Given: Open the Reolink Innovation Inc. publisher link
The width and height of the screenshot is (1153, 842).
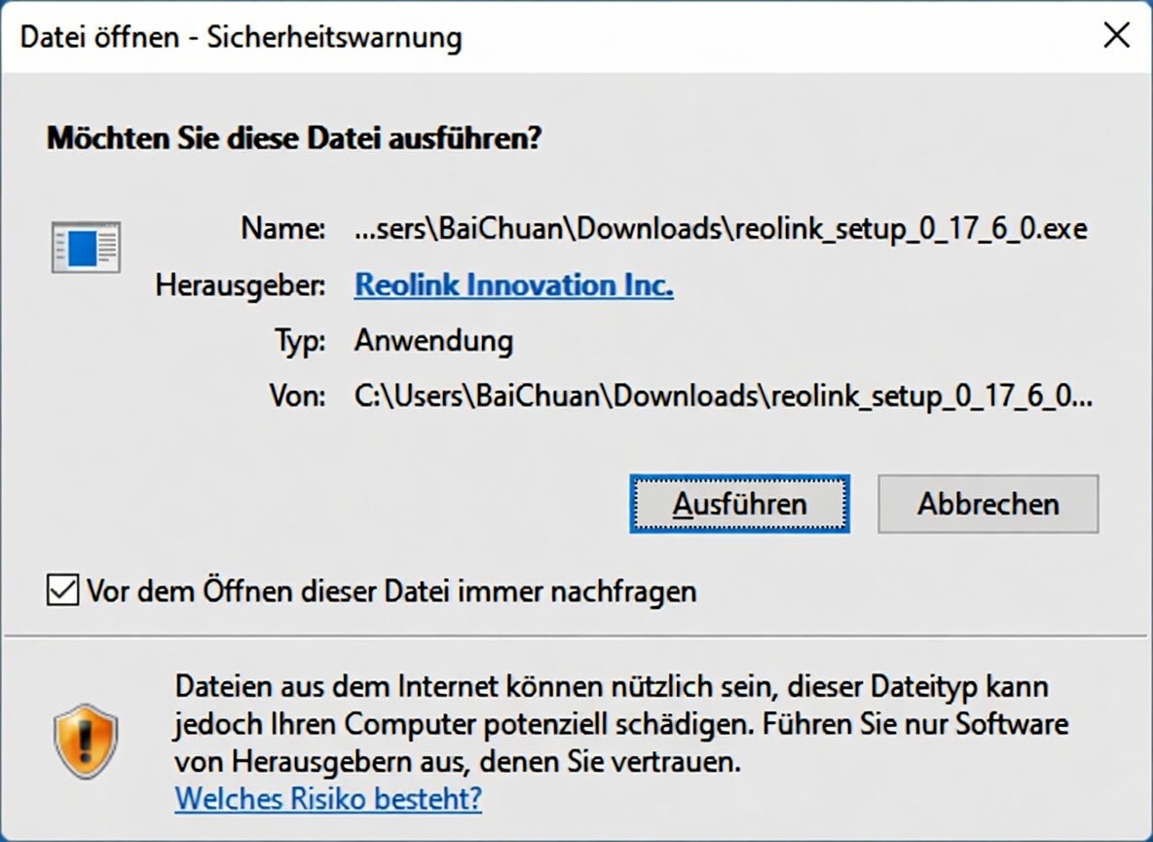Looking at the screenshot, I should point(514,285).
